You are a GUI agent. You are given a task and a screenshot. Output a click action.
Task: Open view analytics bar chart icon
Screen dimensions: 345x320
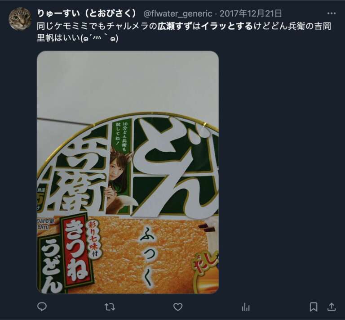coord(246,307)
